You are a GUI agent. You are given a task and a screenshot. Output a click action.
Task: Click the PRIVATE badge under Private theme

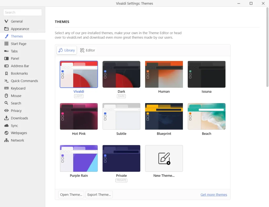(121, 180)
